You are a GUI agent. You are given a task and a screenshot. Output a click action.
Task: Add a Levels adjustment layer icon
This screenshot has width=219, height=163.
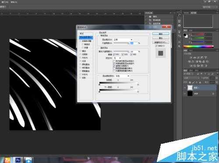pyautogui.click(x=194, y=57)
